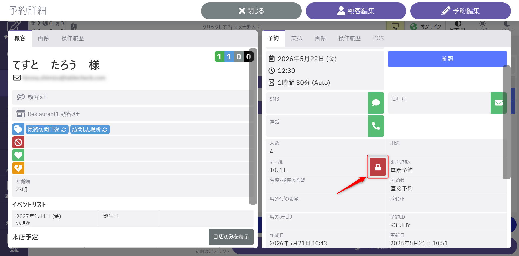Viewport: 519px width, 256px height.
Task: Click reservation ID K3FJHY
Action: click(400, 225)
